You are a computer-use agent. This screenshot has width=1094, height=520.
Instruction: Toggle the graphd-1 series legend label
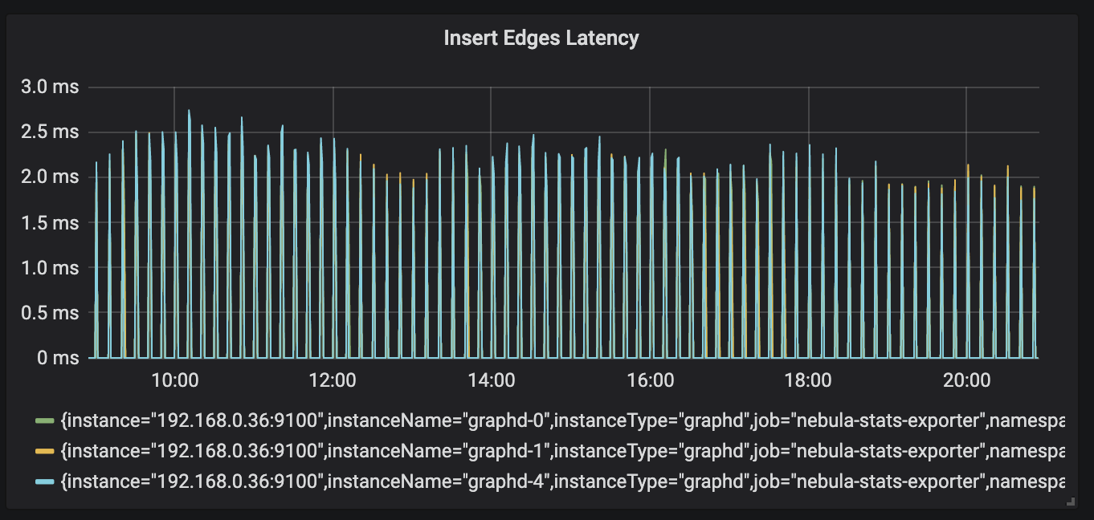tap(562, 452)
